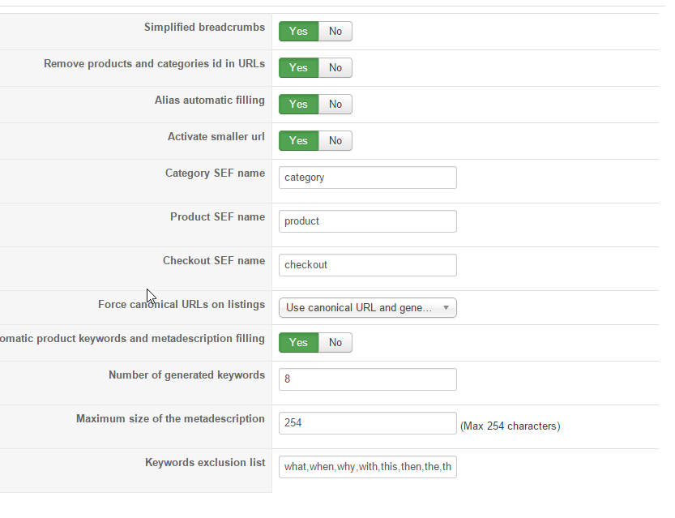
Task: Focus the Maximum size of metadescription field
Action: point(367,423)
